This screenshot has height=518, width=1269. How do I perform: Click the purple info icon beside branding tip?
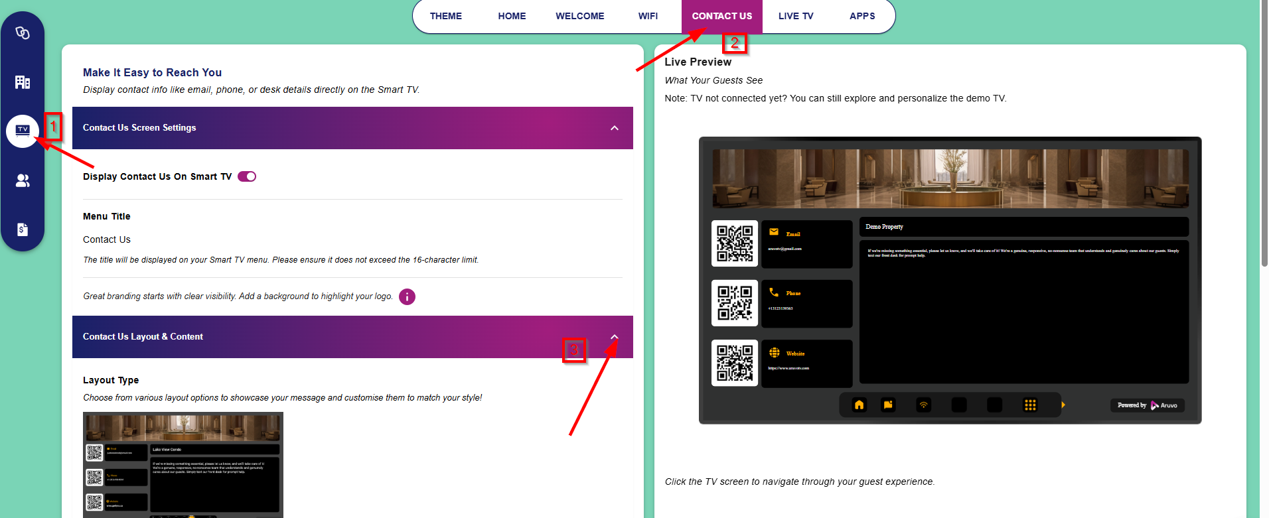tap(407, 296)
